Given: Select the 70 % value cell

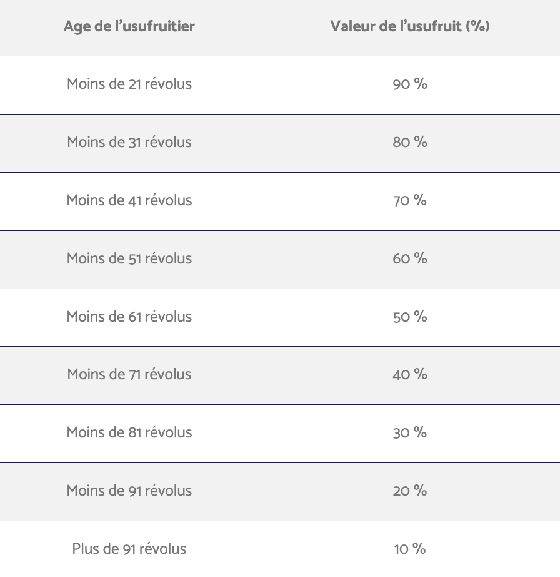Looking at the screenshot, I should (x=410, y=201).
